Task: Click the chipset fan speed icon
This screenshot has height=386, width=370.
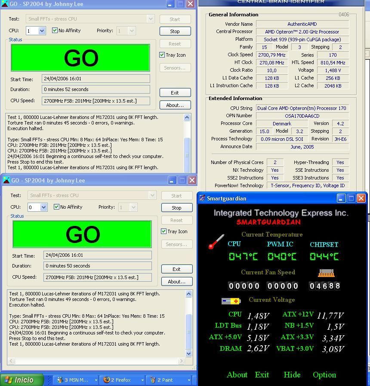Action: (x=326, y=273)
